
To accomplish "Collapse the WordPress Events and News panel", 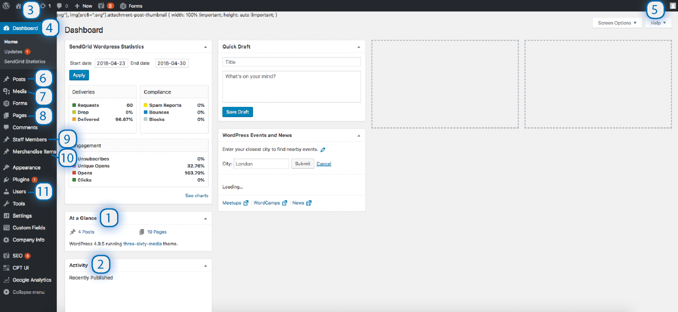I will tap(359, 136).
